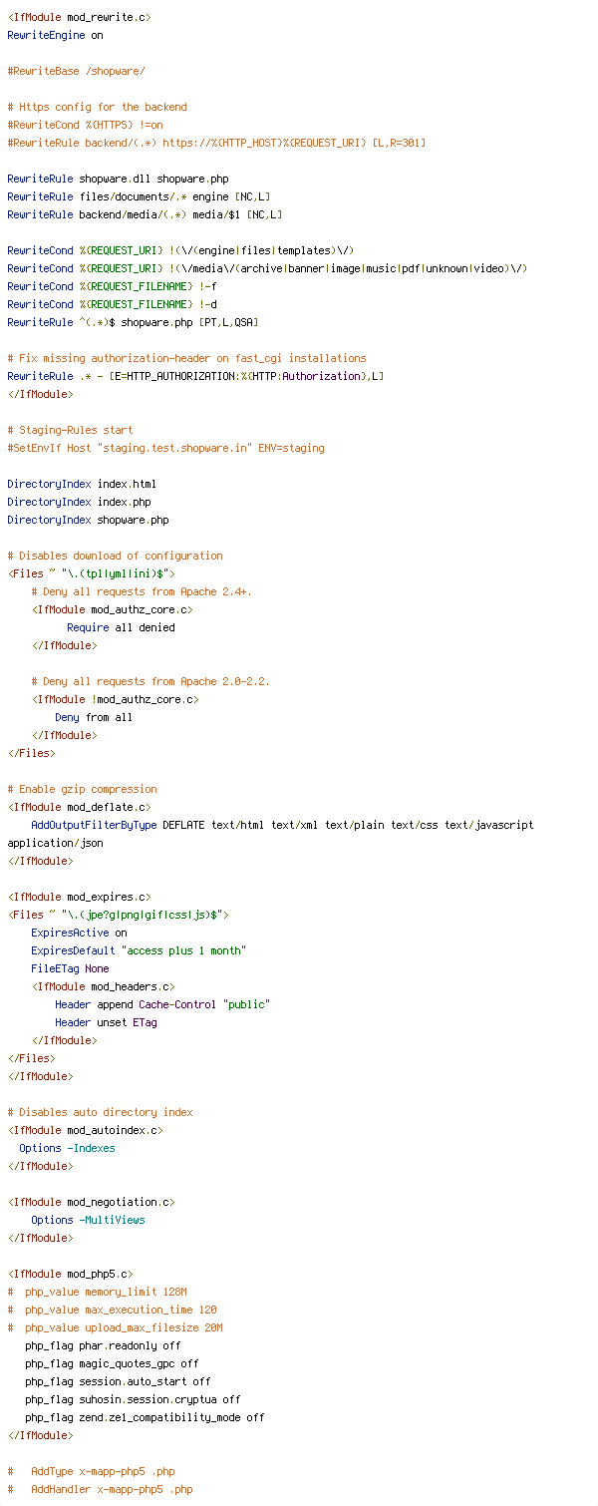Select 'FileETag None' directive
The width and height of the screenshot is (598, 1506).
point(70,968)
